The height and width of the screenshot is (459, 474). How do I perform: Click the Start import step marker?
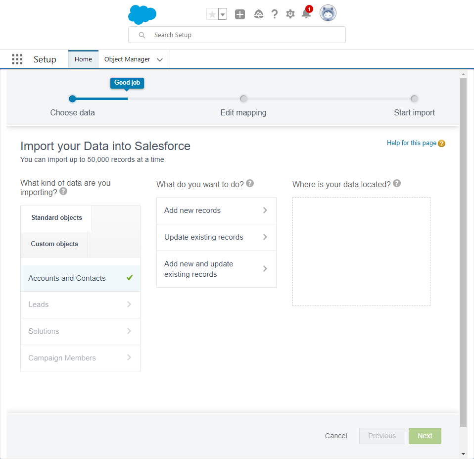tap(414, 99)
